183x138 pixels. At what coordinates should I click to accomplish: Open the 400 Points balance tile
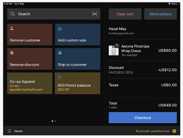click(78, 83)
